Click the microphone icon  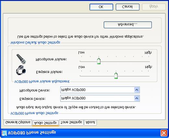(x=21, y=59)
